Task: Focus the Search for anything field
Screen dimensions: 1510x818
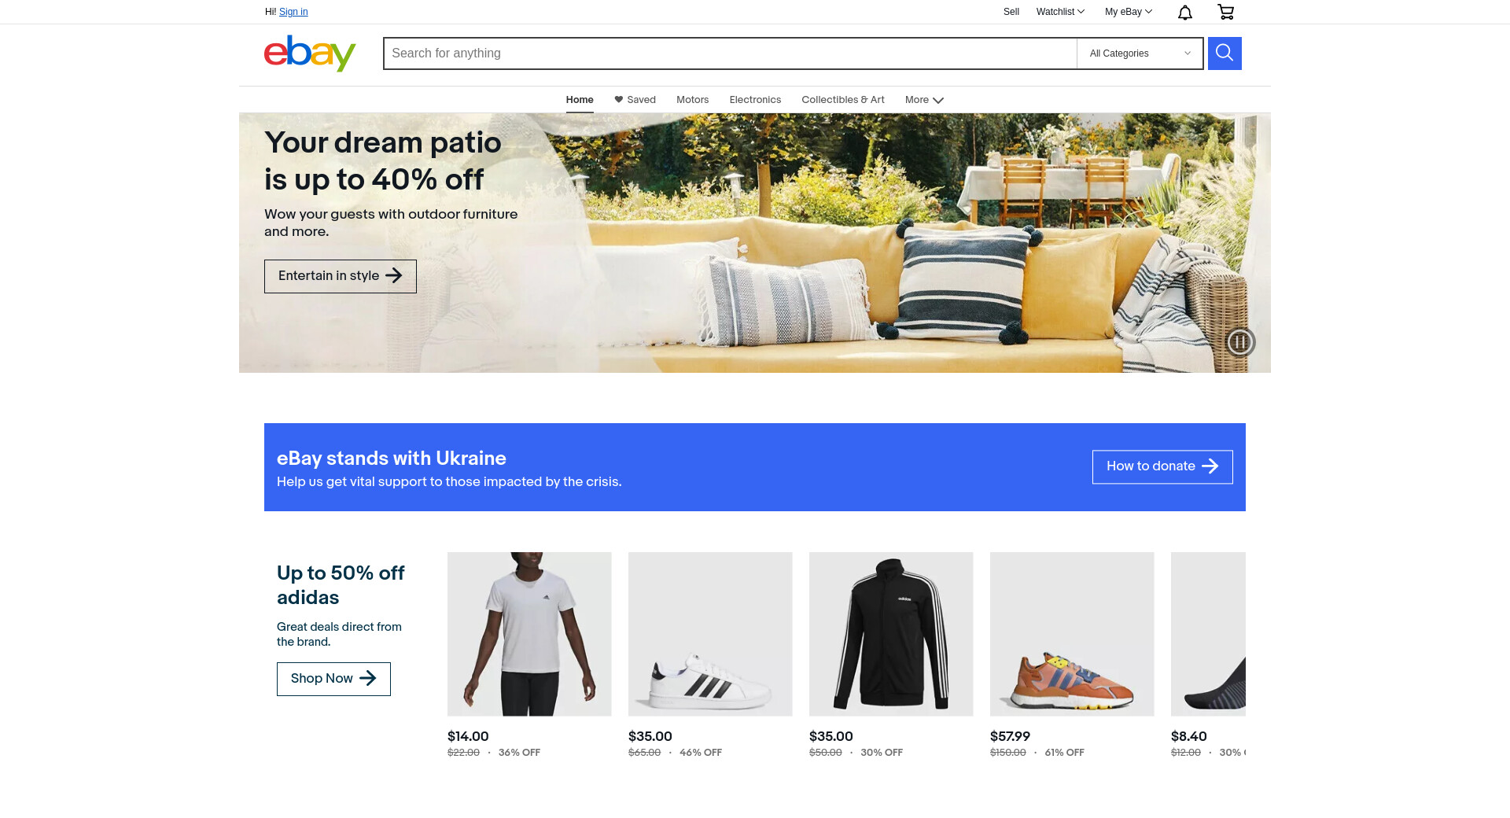Action: 730,53
